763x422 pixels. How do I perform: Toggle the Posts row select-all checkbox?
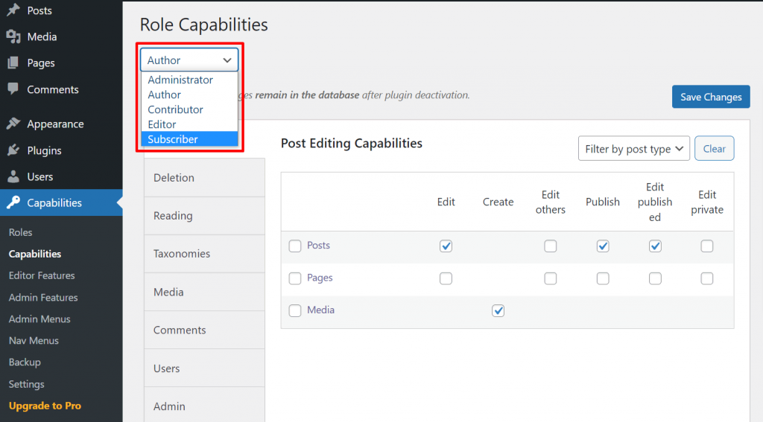tap(295, 246)
